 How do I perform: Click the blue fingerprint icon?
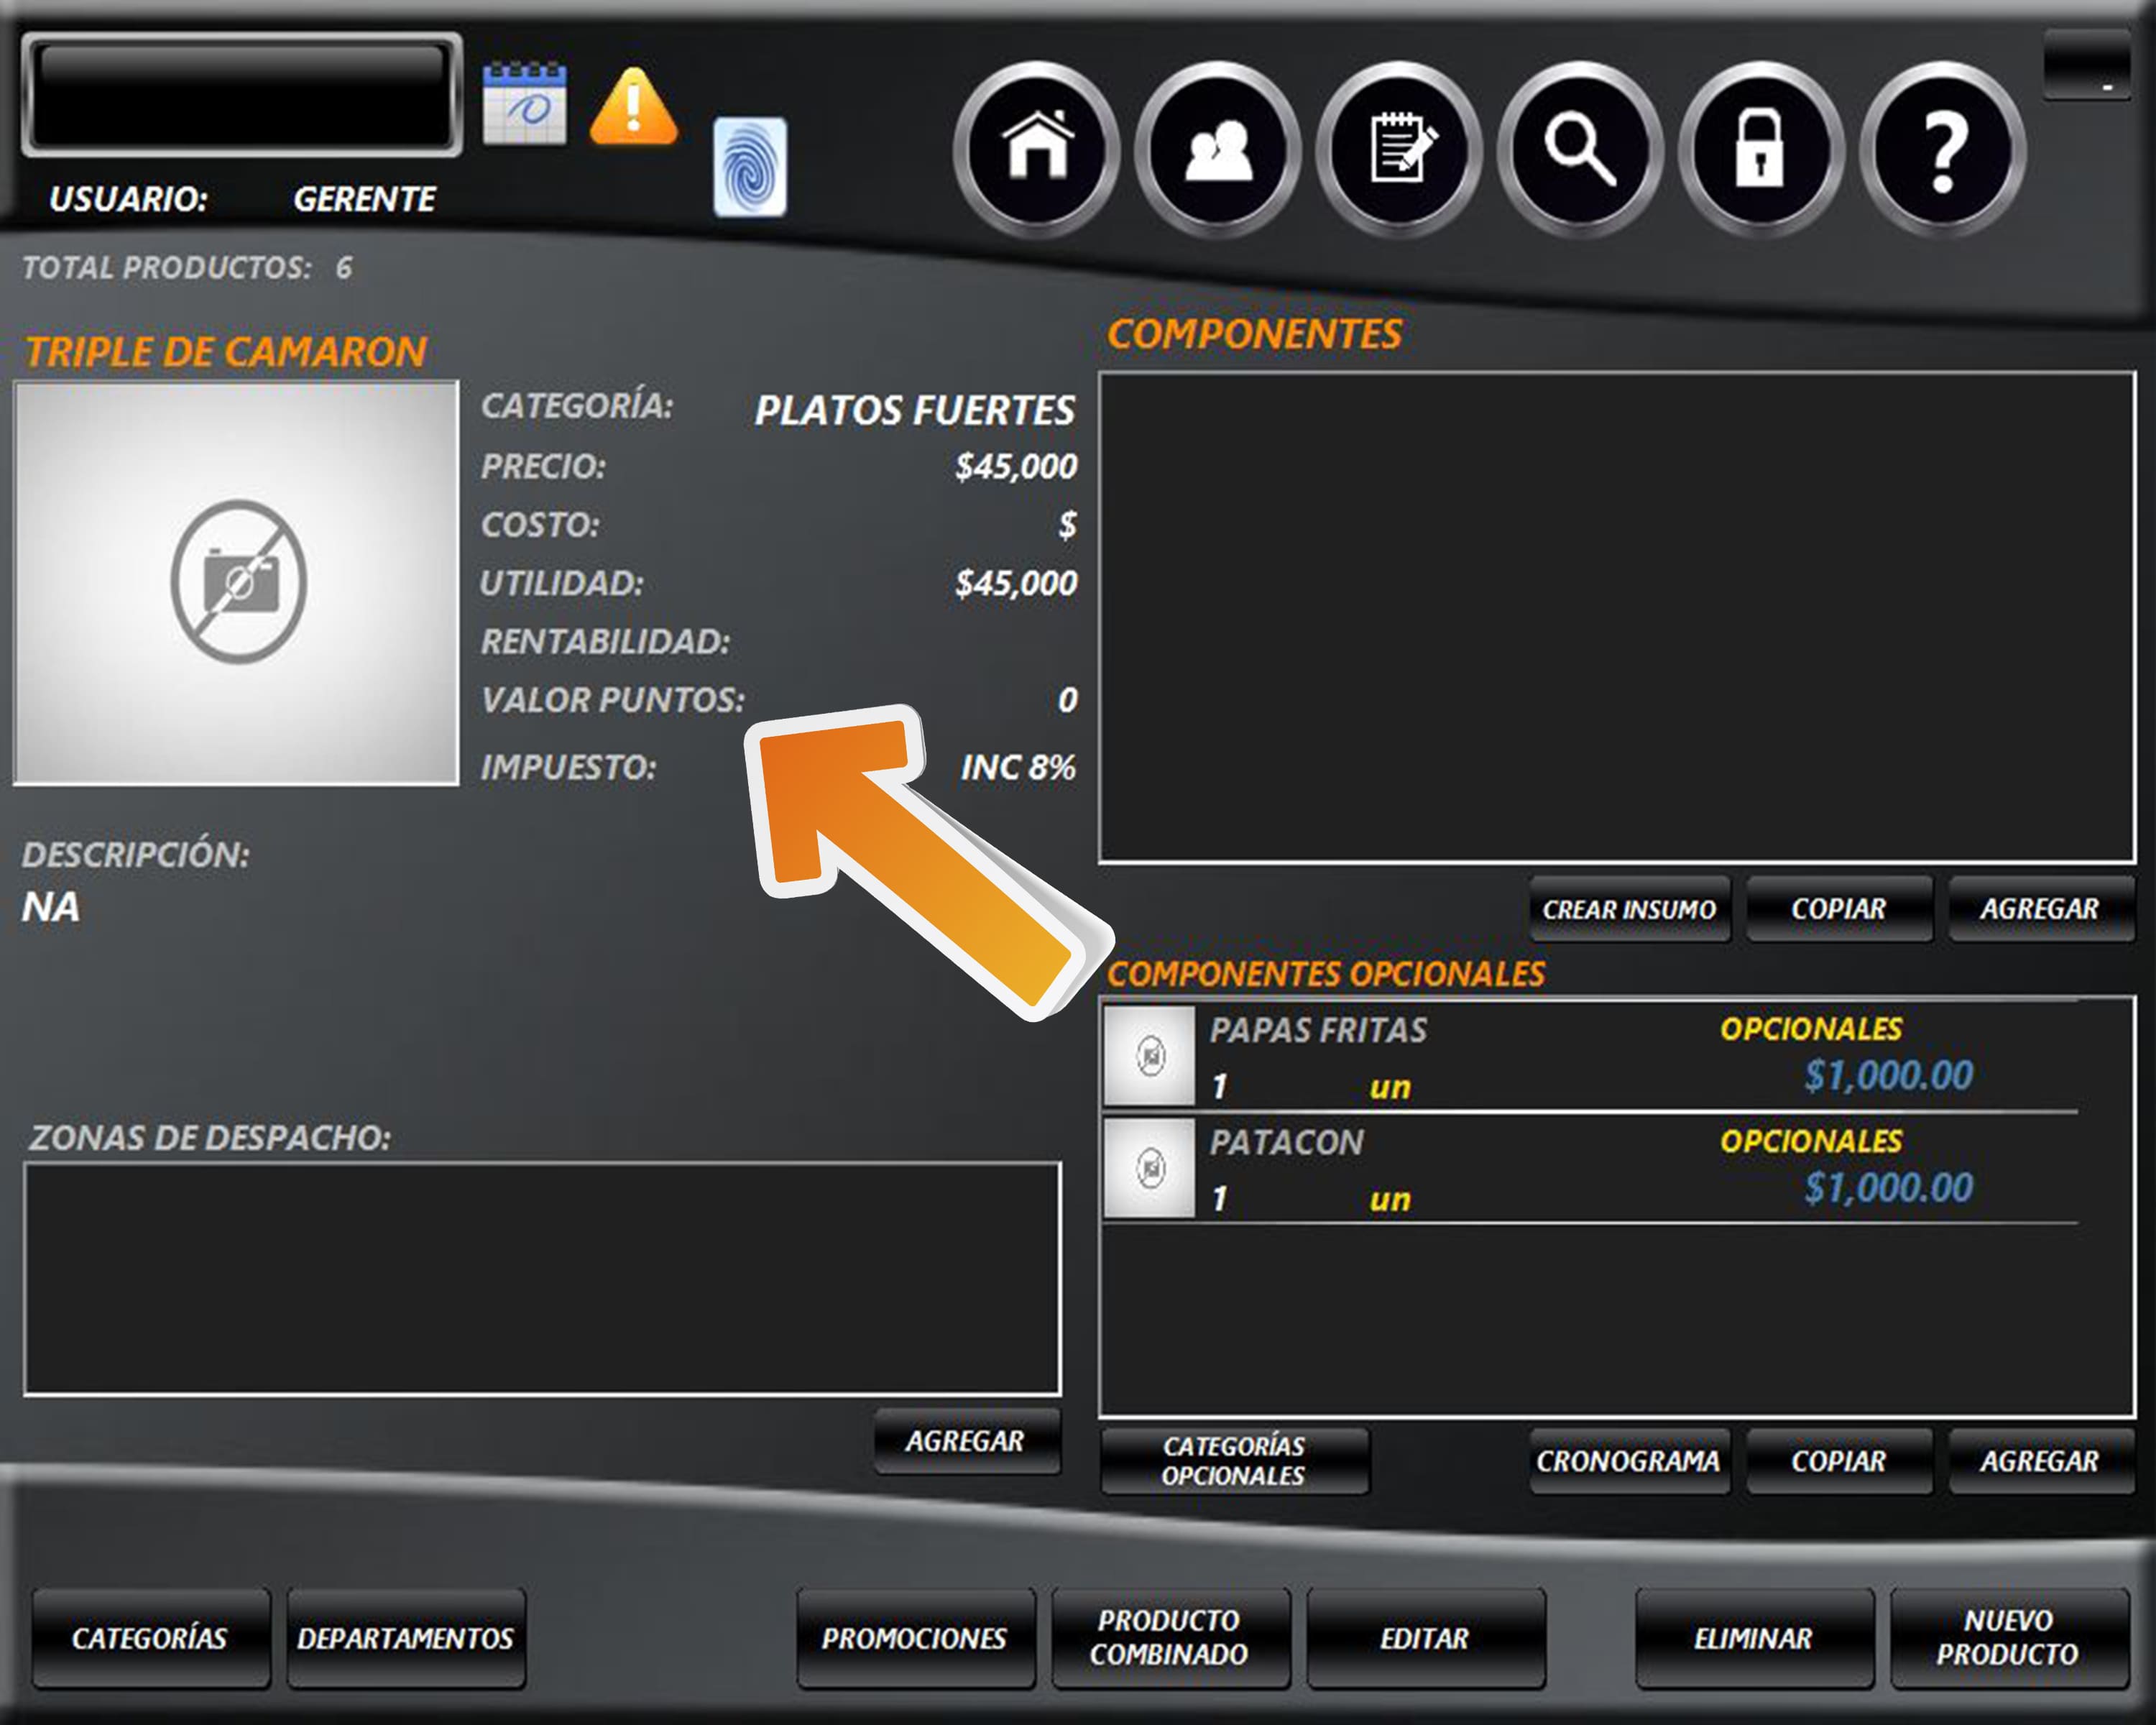pyautogui.click(x=749, y=167)
